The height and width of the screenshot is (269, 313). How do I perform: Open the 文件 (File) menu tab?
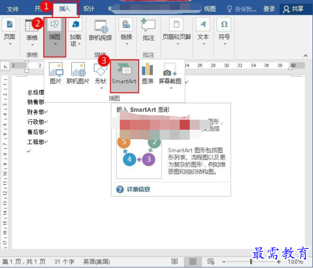click(x=12, y=9)
